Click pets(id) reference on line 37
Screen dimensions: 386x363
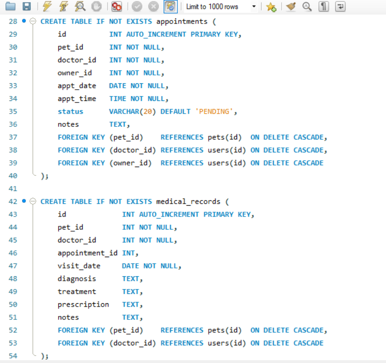click(x=224, y=137)
